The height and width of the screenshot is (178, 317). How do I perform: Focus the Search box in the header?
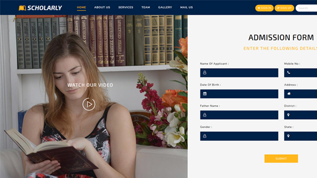[x=307, y=8]
